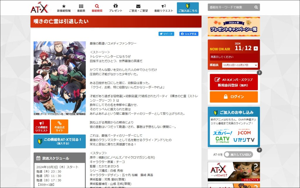Open the プレゼント gift icon
This screenshot has height=188, width=300.
pyautogui.click(x=116, y=8)
